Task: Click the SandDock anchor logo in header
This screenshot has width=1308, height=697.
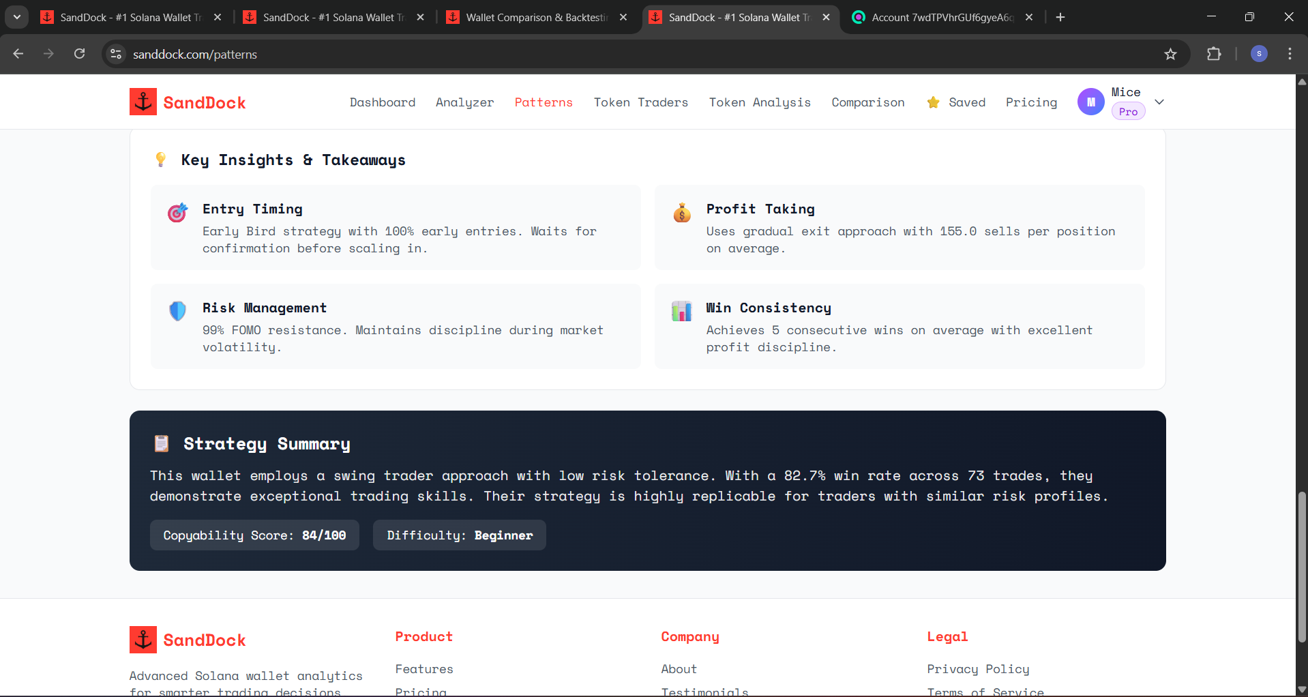Action: click(143, 102)
